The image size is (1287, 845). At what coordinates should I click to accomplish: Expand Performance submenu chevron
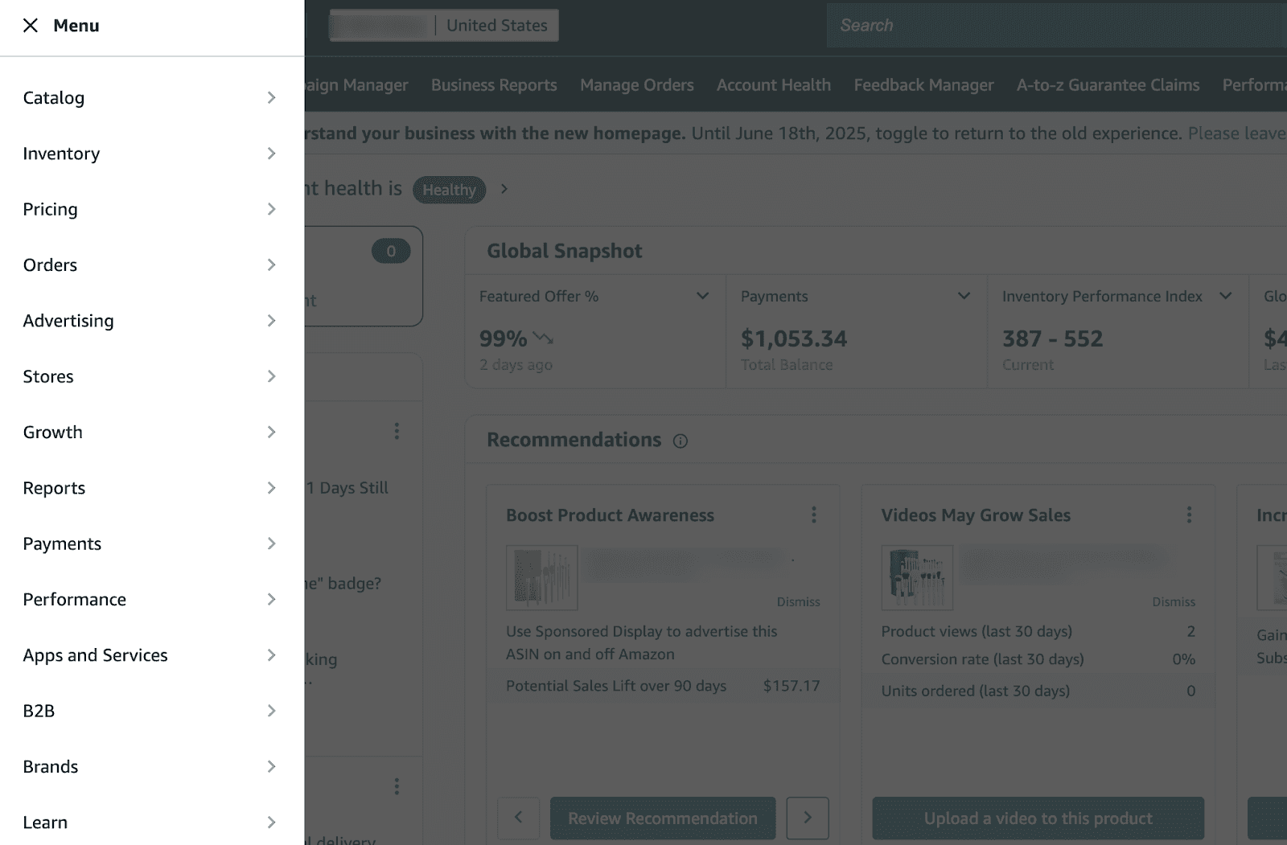pos(271,600)
